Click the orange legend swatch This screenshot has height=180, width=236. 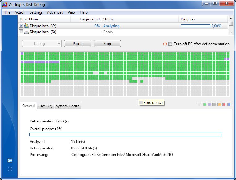click(219, 105)
